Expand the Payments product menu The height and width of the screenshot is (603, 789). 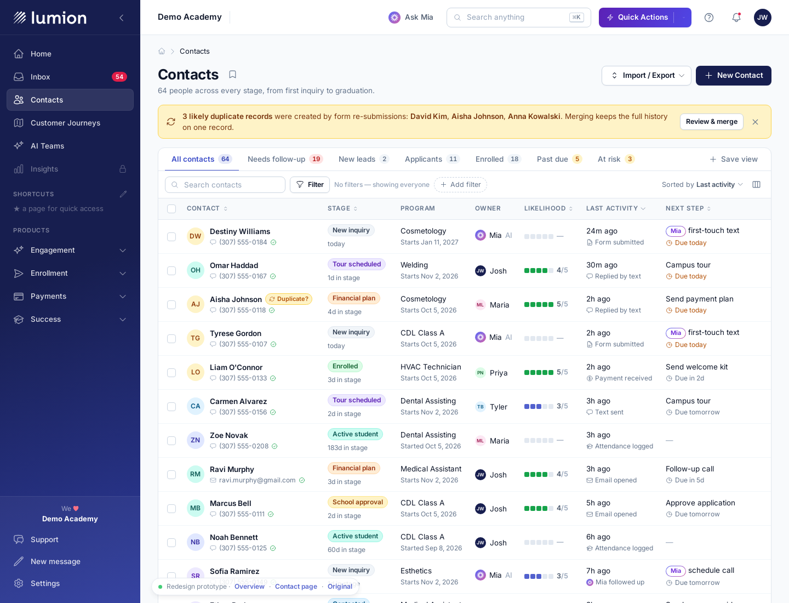coord(70,296)
